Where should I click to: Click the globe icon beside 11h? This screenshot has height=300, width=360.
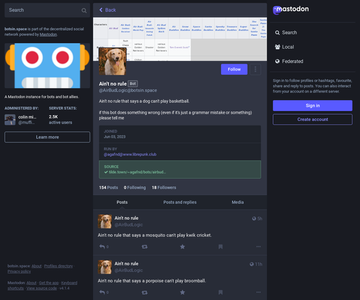pos(252,264)
